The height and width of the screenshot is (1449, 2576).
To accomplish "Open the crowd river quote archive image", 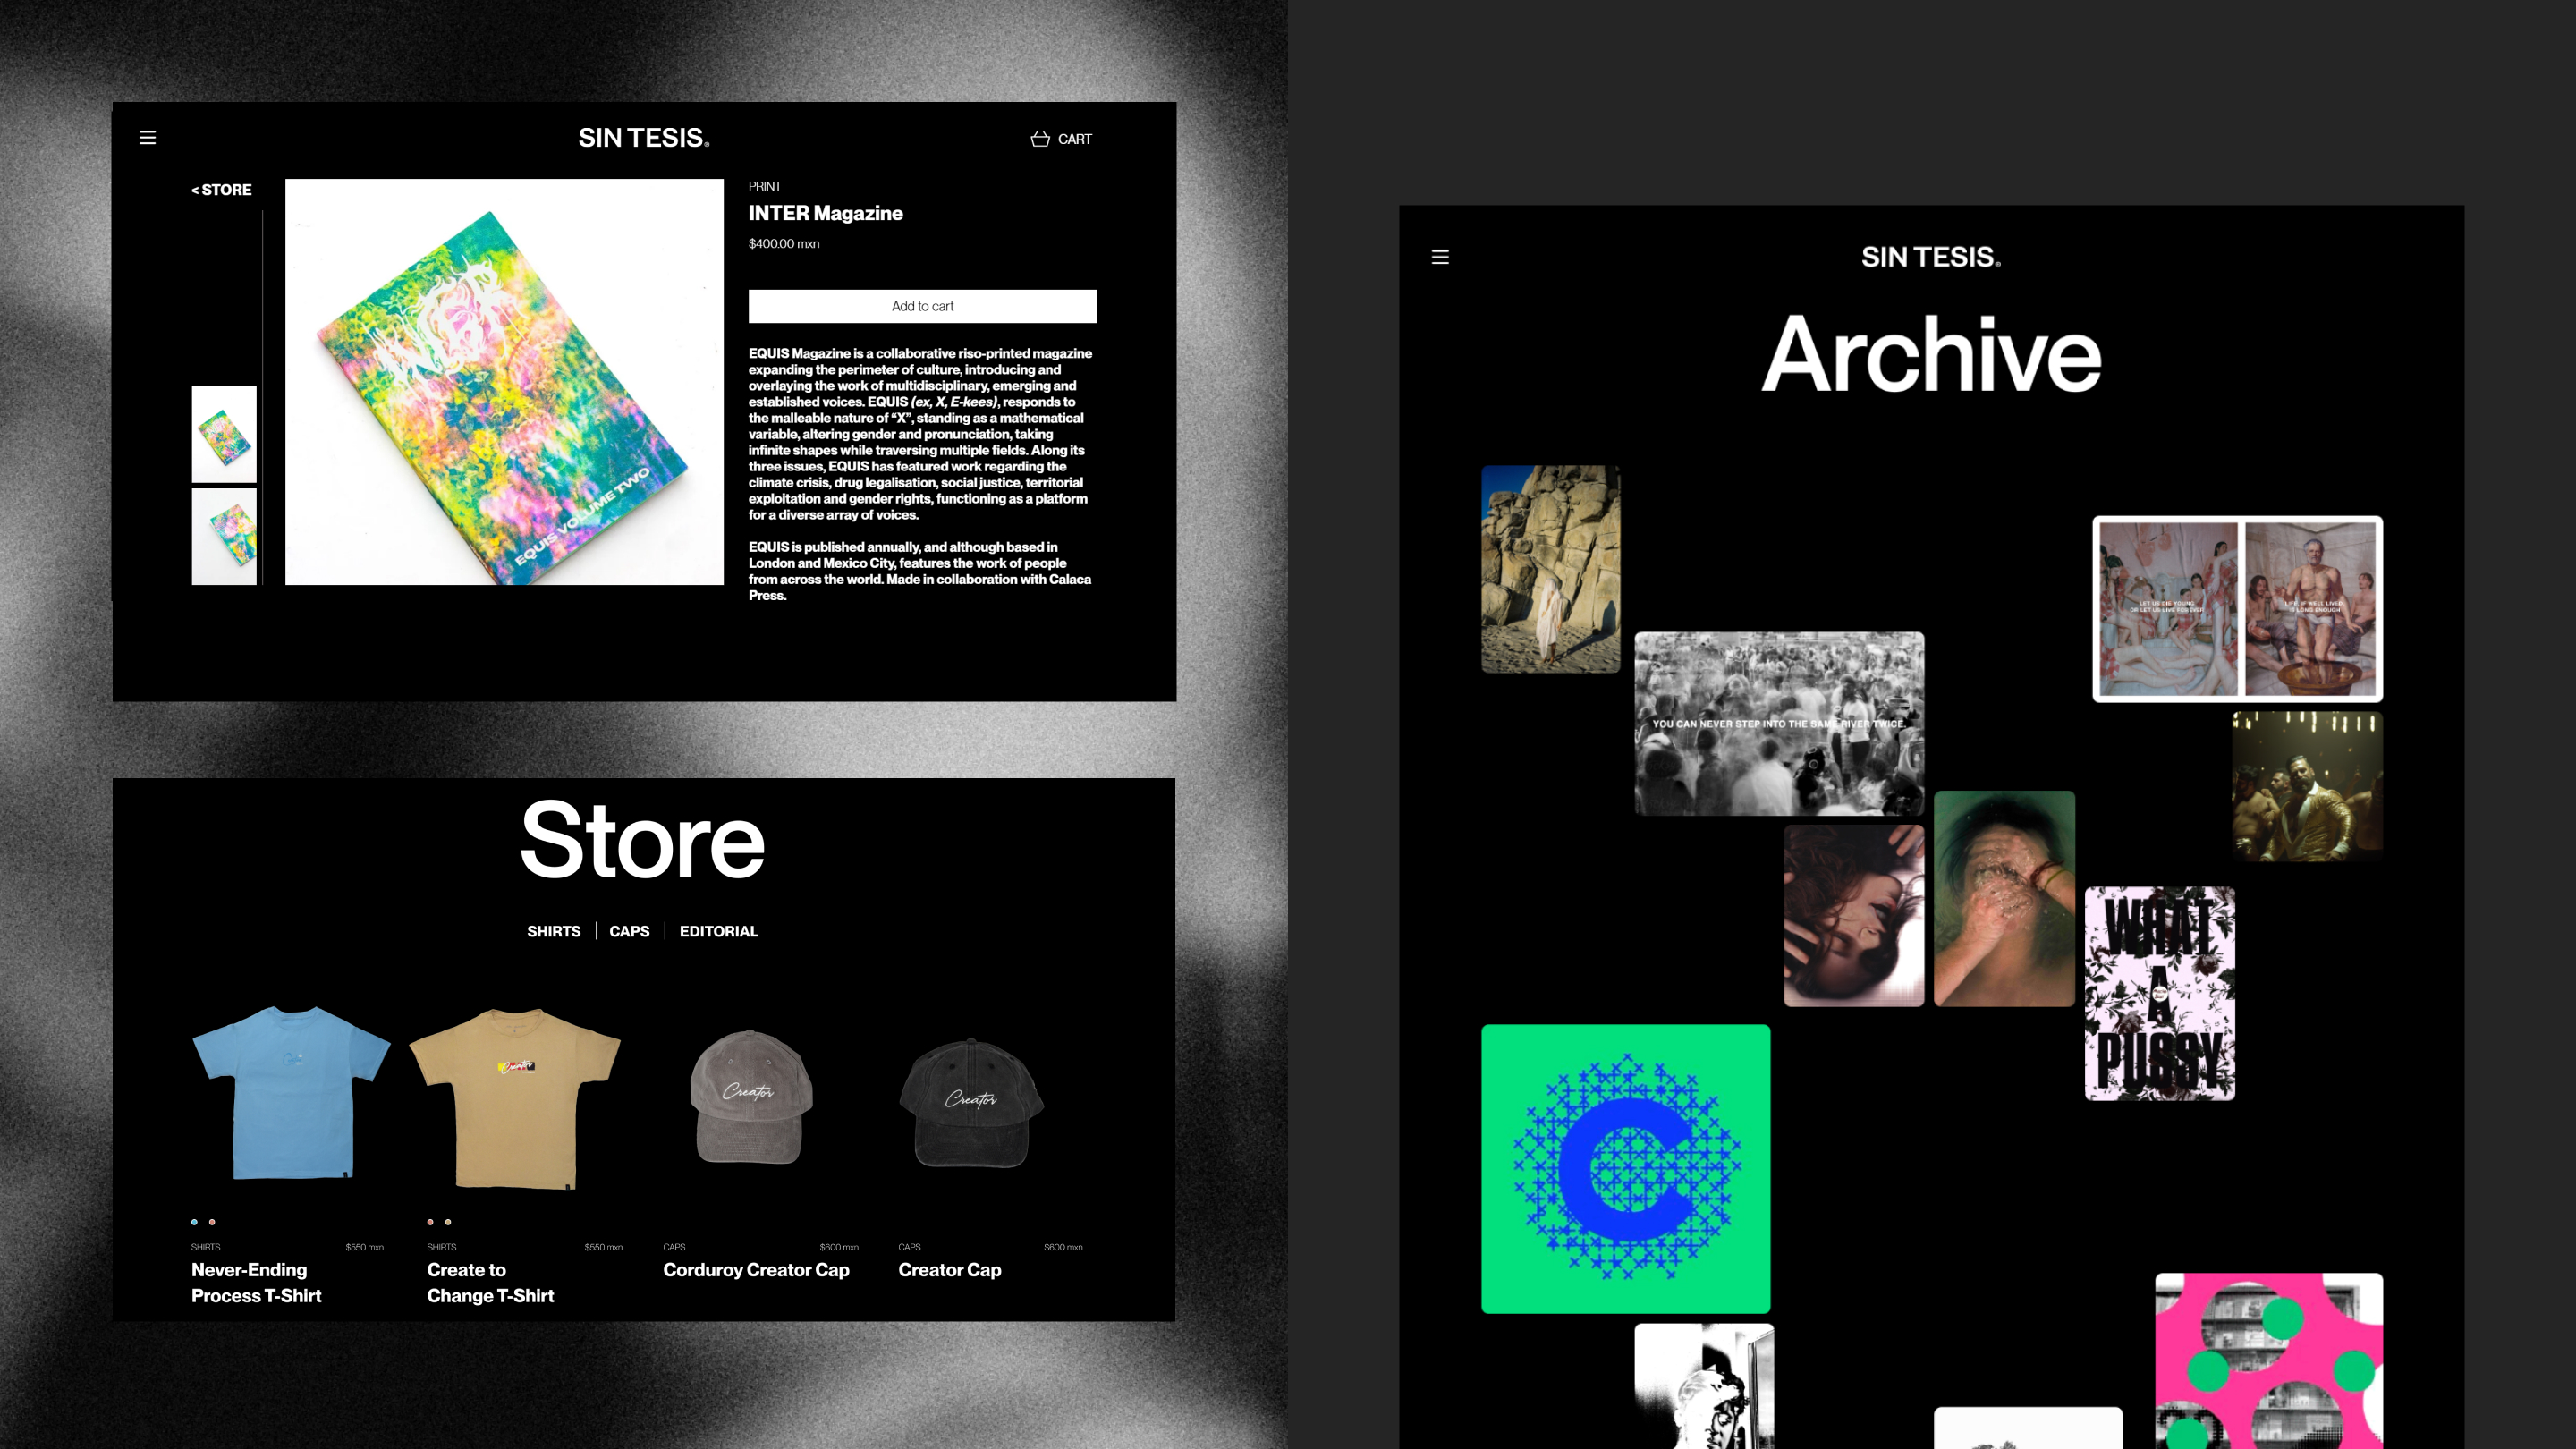I will (x=1778, y=723).
